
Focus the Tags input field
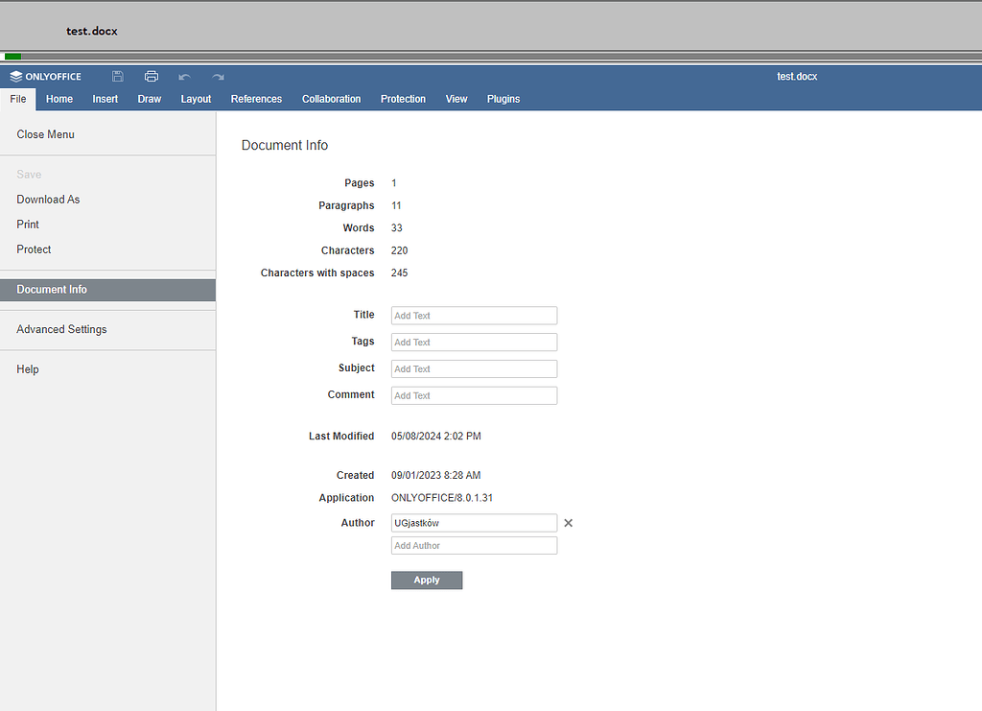pos(474,343)
